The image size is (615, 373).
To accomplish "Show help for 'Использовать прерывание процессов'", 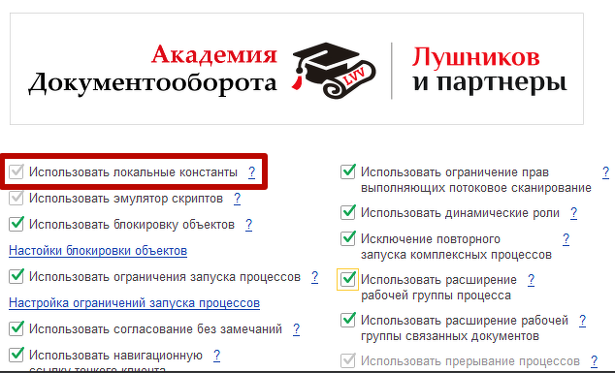I will (594, 360).
